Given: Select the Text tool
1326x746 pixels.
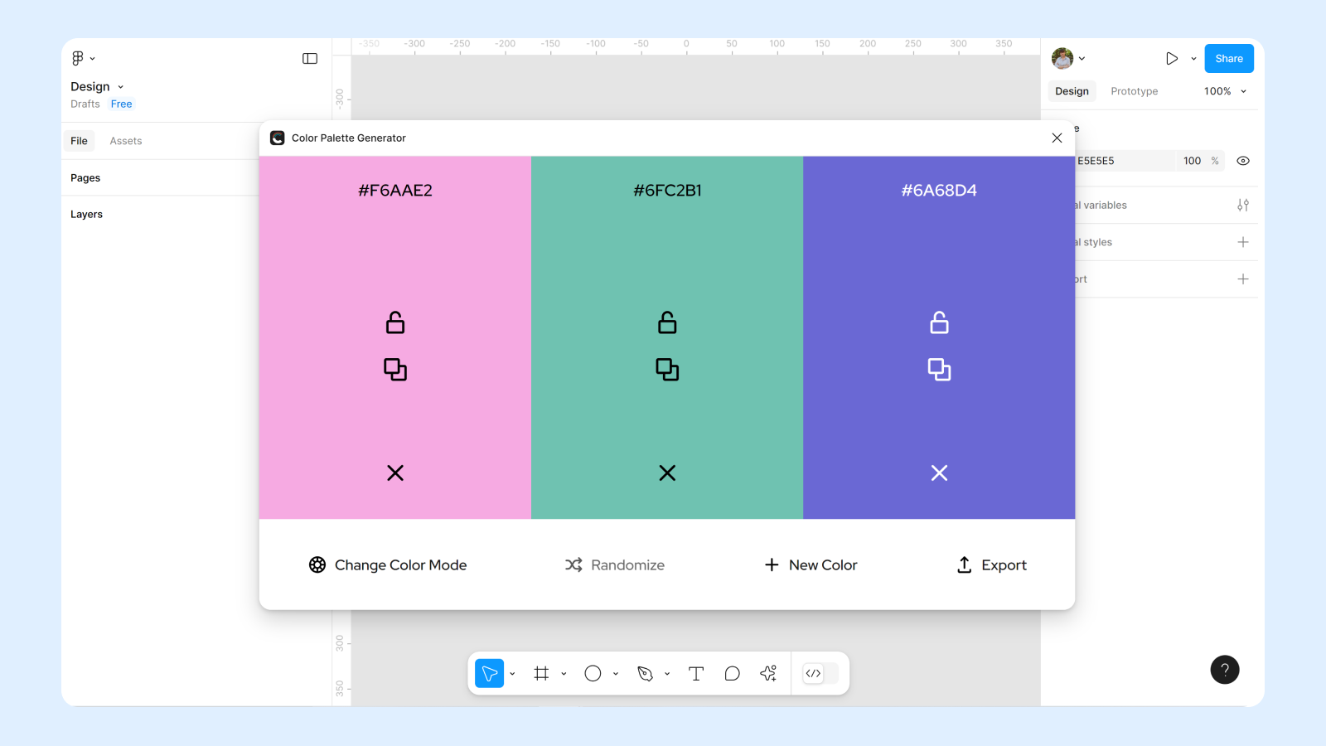Looking at the screenshot, I should click(695, 673).
